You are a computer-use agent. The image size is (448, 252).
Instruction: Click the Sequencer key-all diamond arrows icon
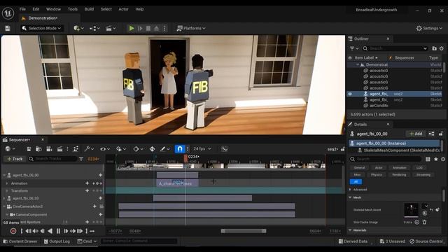click(152, 149)
